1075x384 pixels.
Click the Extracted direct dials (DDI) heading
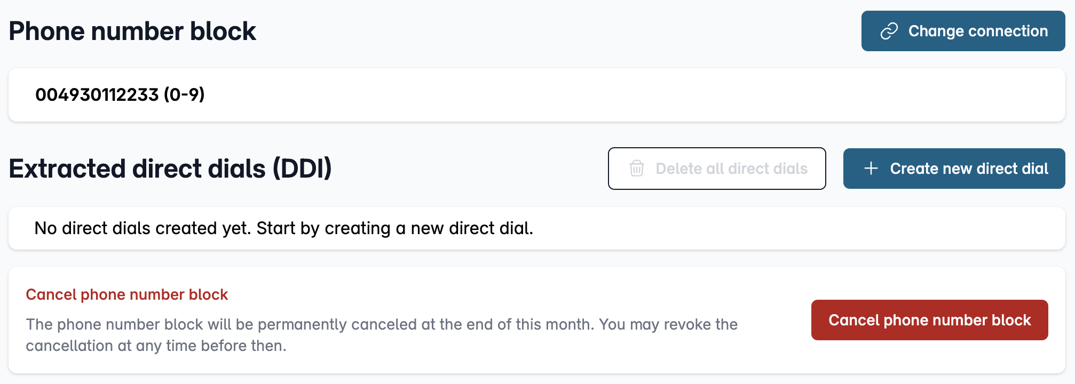tap(170, 169)
